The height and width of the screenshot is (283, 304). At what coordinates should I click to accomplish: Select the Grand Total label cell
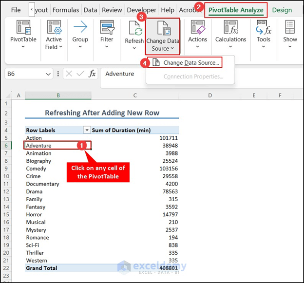[58, 268]
